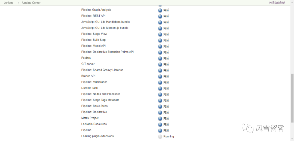Open the breadcrumb arrow after Jenkins
The image size is (294, 141).
point(19,3)
